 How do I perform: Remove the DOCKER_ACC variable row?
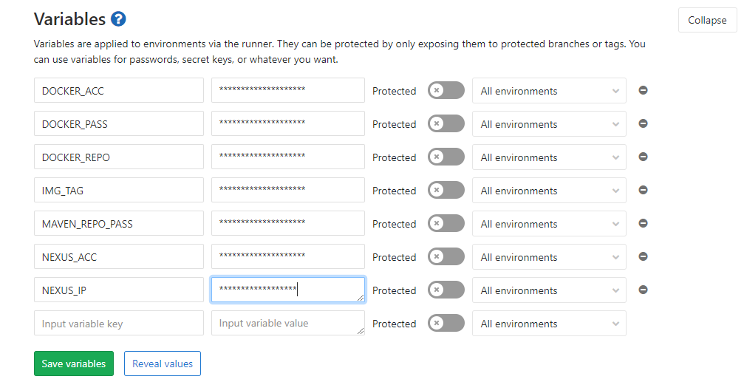coord(643,90)
